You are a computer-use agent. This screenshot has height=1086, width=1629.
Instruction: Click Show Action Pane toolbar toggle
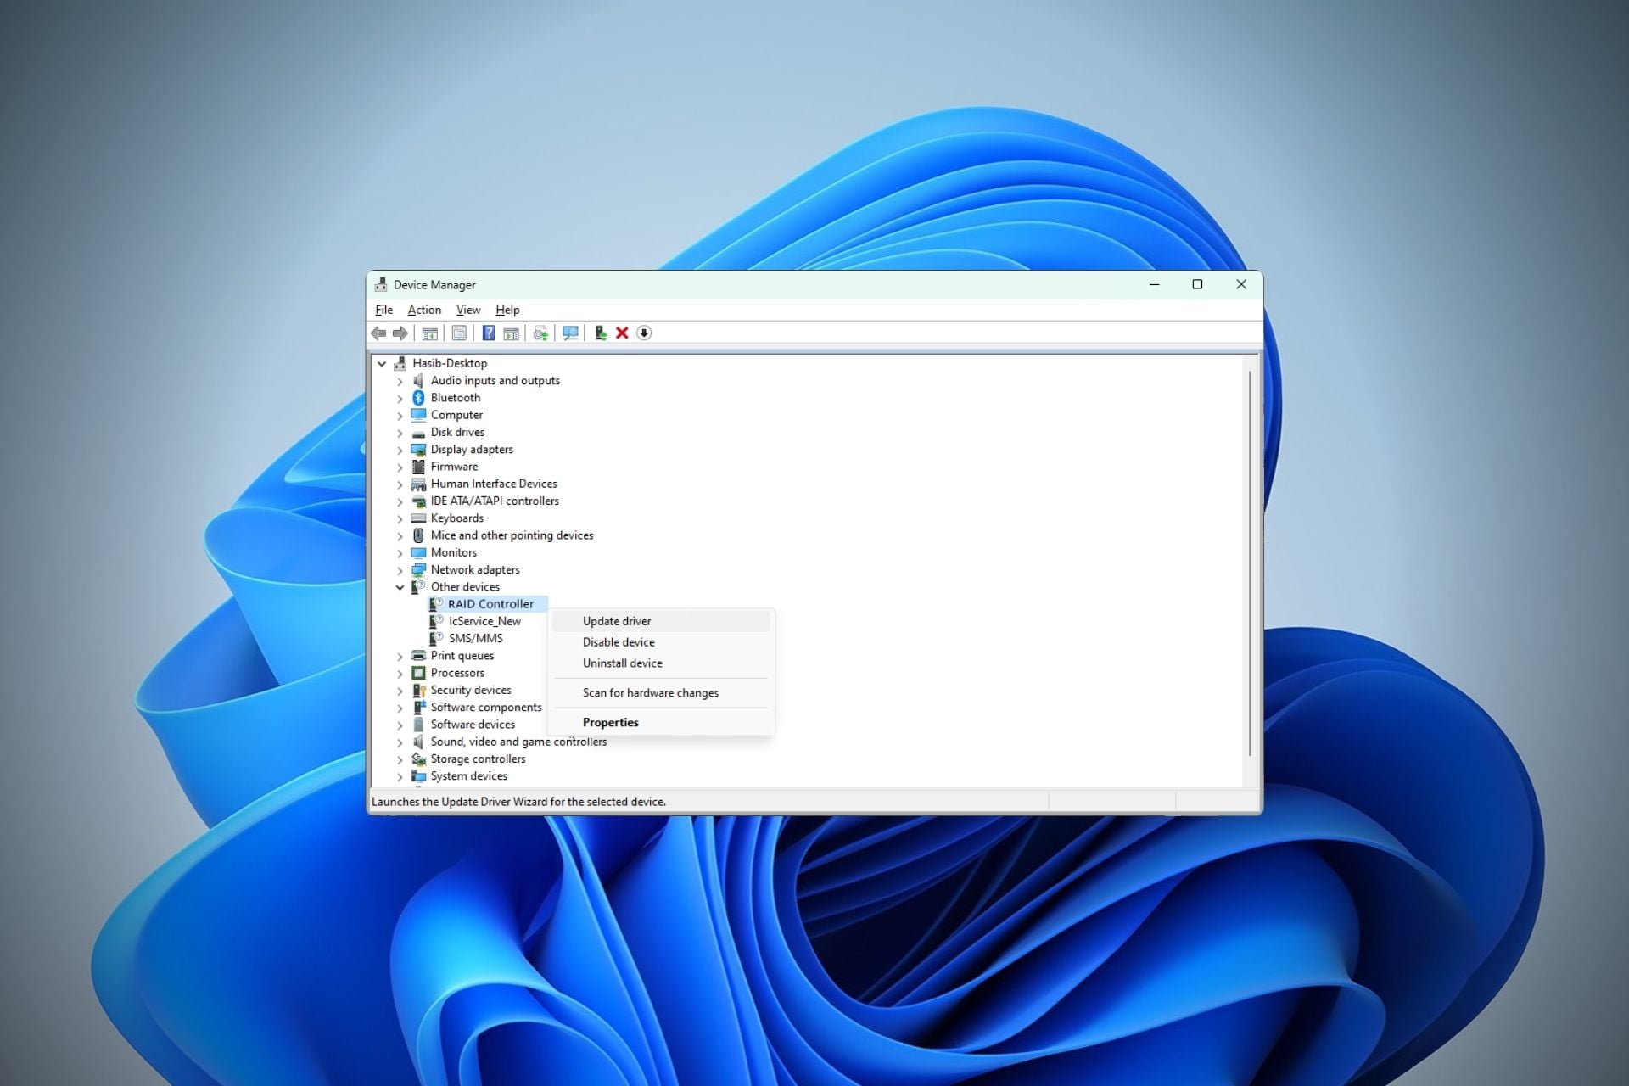tap(512, 333)
